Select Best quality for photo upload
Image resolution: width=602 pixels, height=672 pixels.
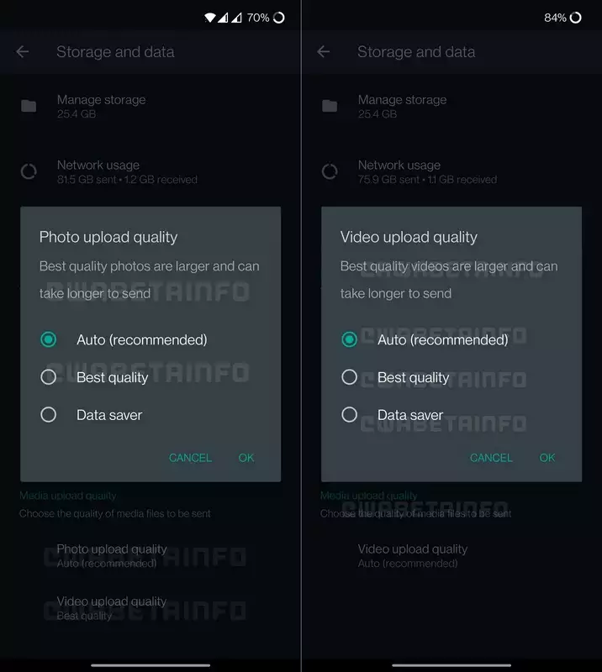coord(49,377)
